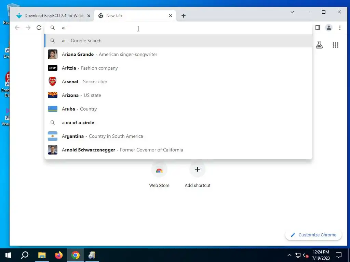350x262 pixels.
Task: Choose the 'ar - Google Search' suggestion
Action: 178,41
